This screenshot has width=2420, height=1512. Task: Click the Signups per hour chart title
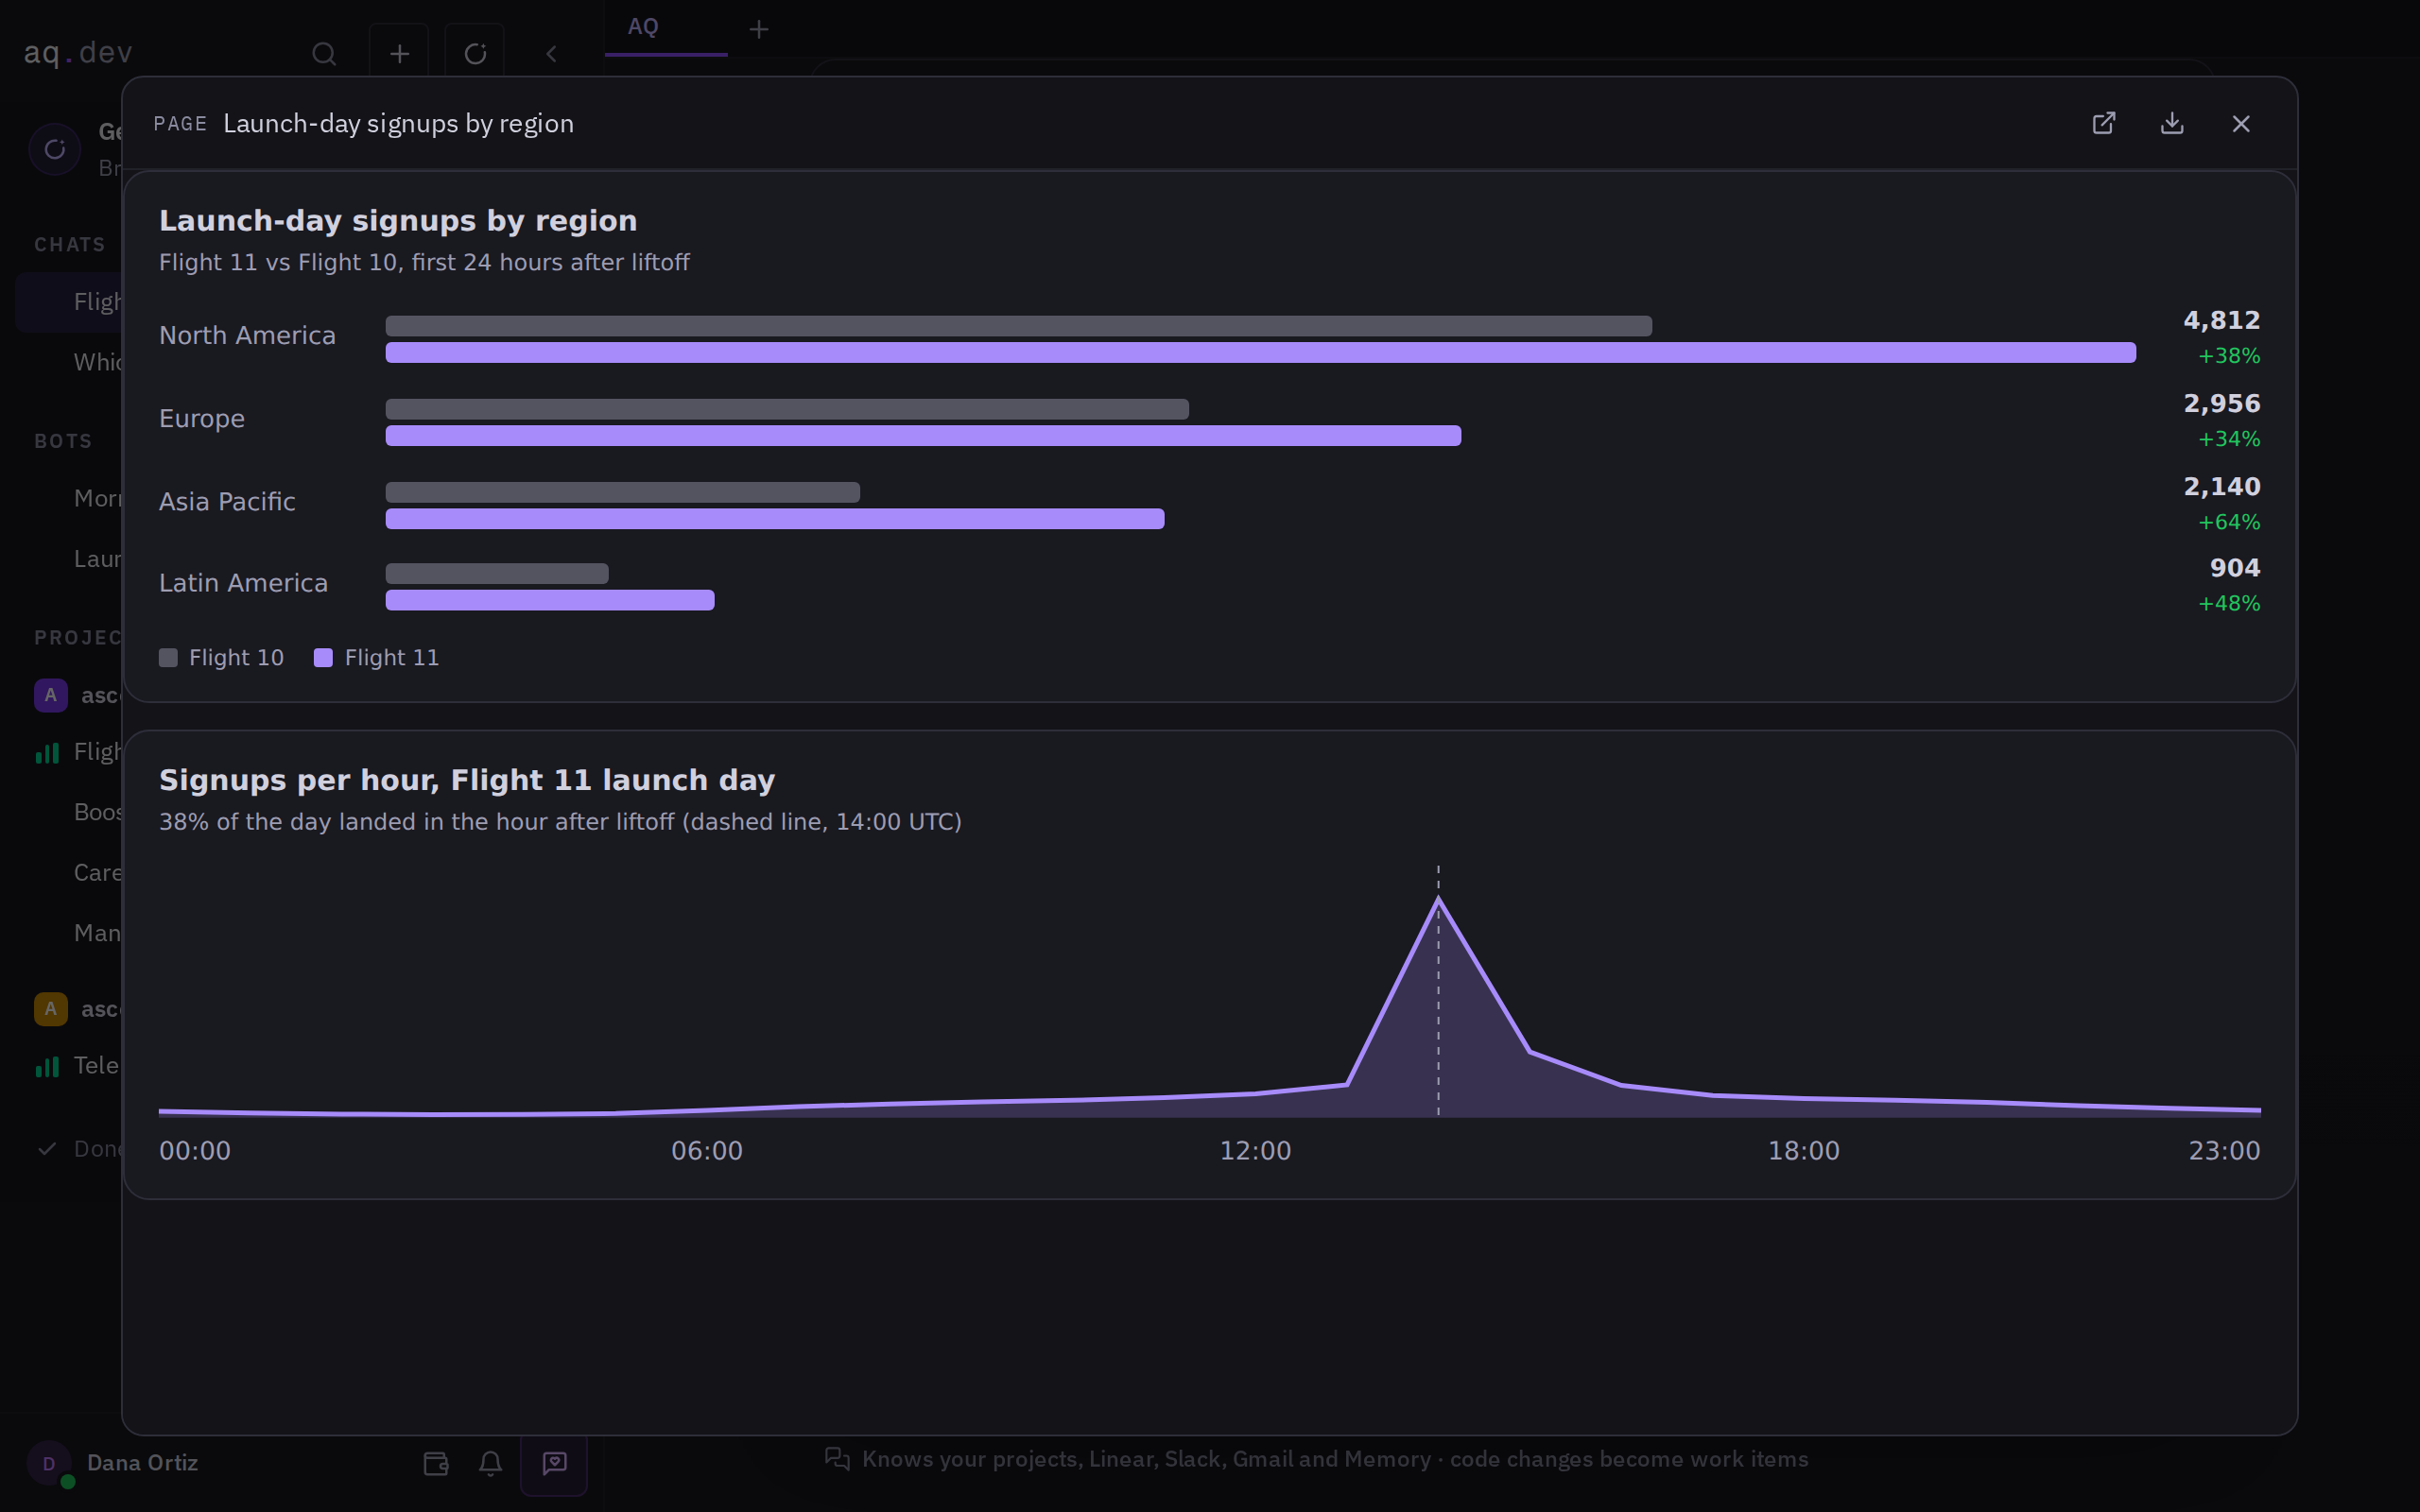[x=467, y=780]
